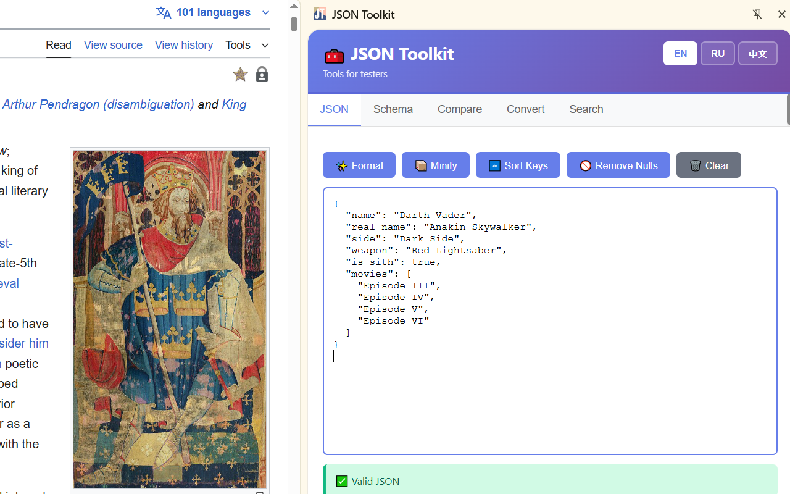Click the page protection padlock icon
This screenshot has width=790, height=494.
click(262, 75)
